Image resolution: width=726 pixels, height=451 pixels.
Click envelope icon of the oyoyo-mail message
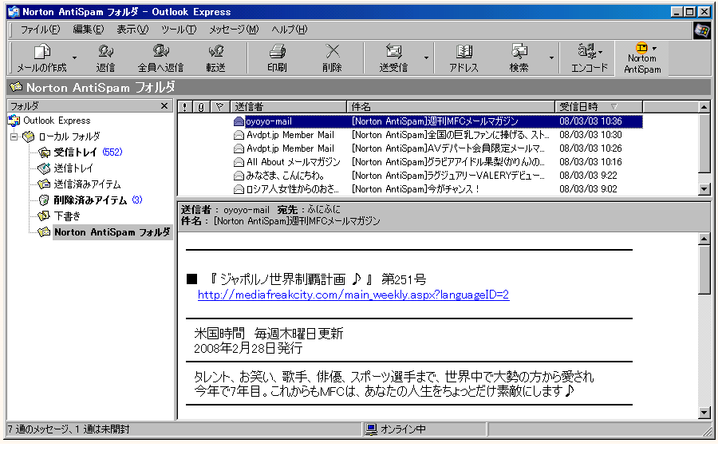tap(239, 121)
